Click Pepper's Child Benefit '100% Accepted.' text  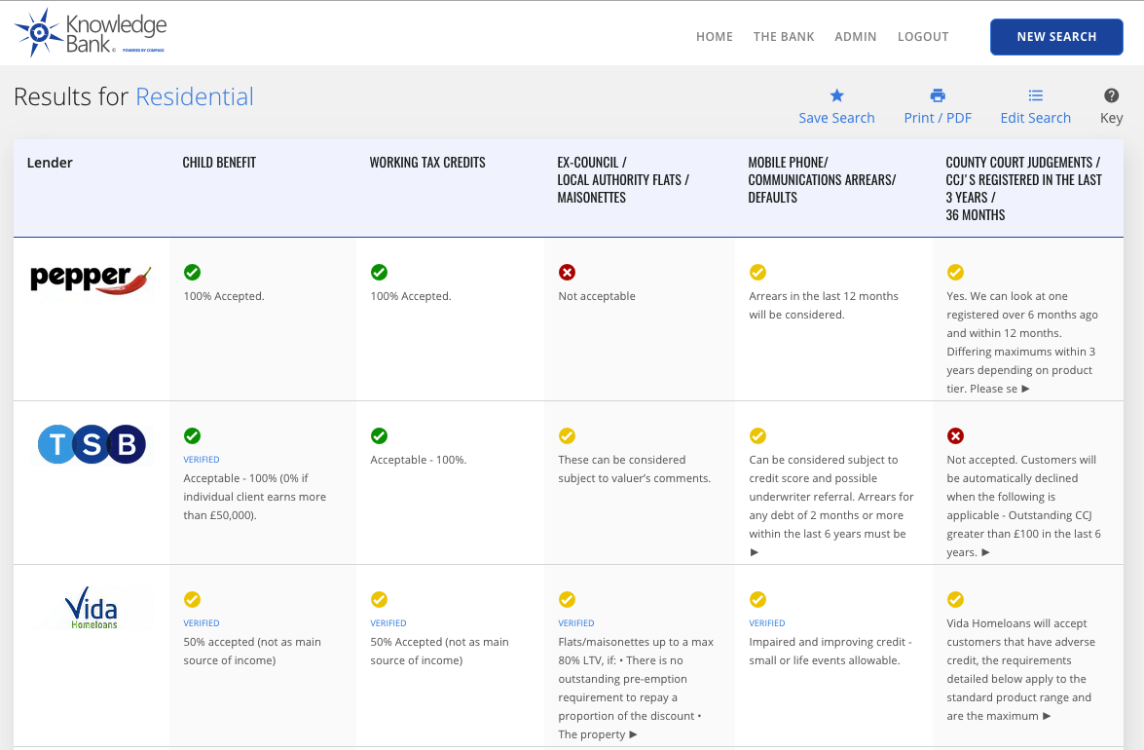pyautogui.click(x=224, y=296)
